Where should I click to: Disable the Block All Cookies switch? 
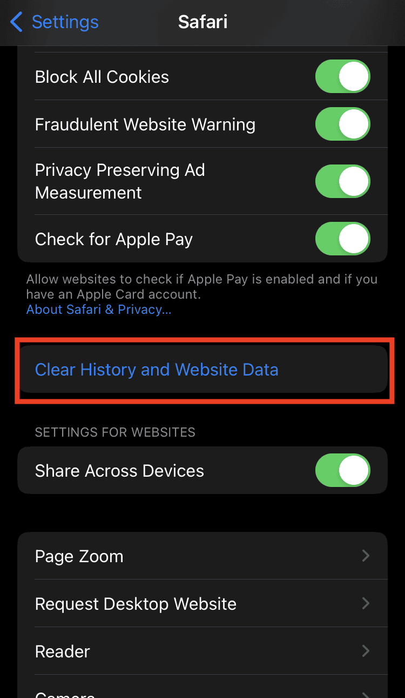pos(343,77)
